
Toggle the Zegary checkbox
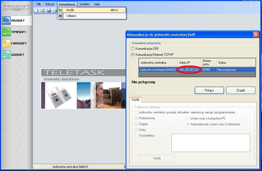[136, 124]
